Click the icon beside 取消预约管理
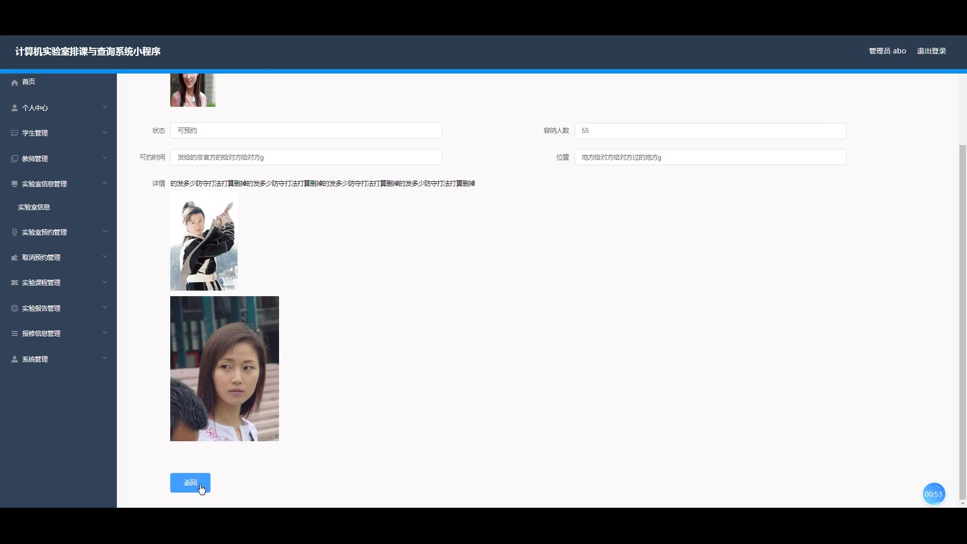 click(x=15, y=257)
